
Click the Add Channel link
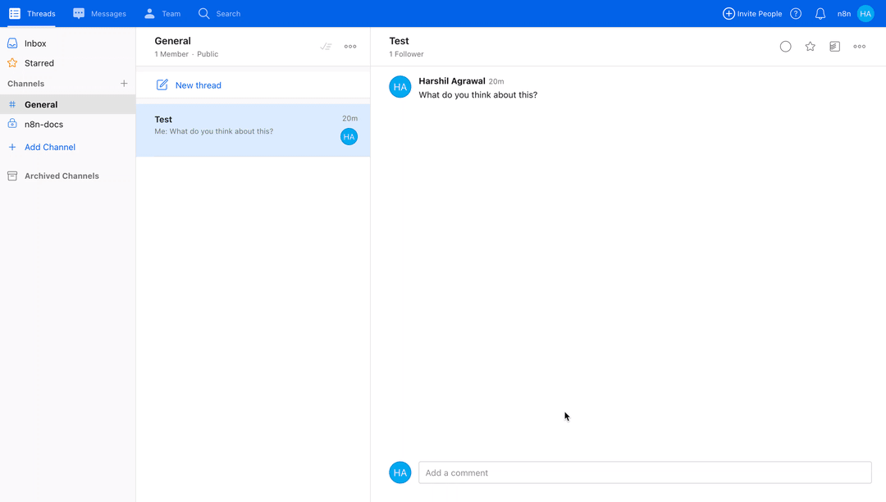[49, 148]
